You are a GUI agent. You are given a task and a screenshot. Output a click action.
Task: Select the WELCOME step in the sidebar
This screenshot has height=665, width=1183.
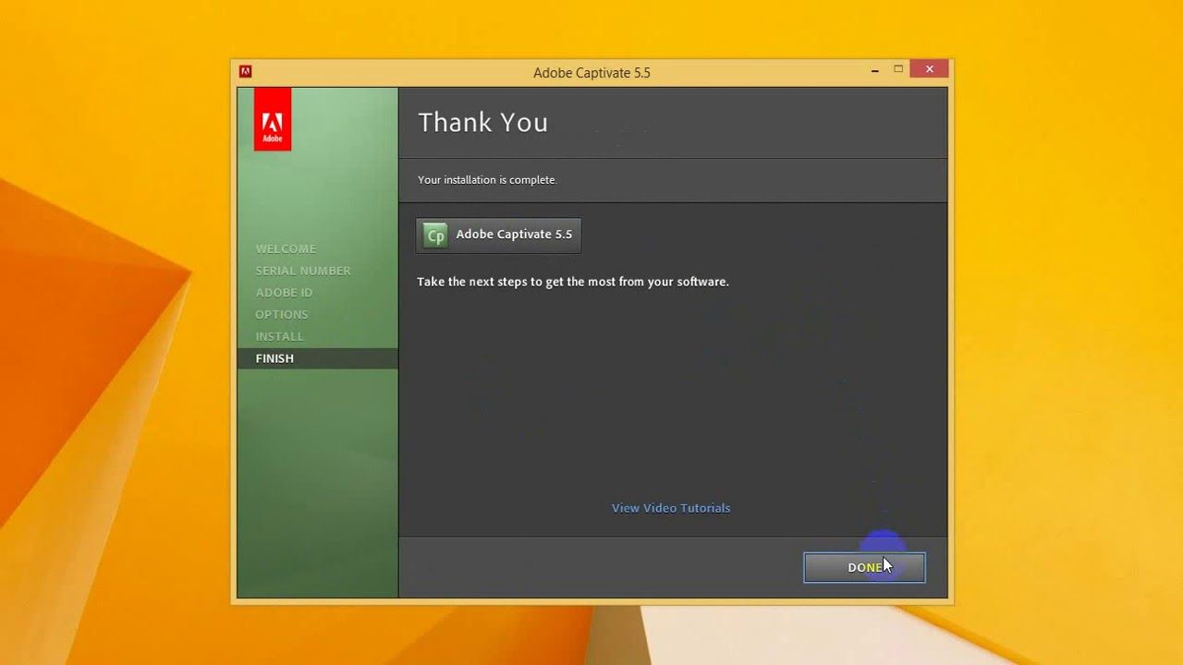click(x=286, y=248)
